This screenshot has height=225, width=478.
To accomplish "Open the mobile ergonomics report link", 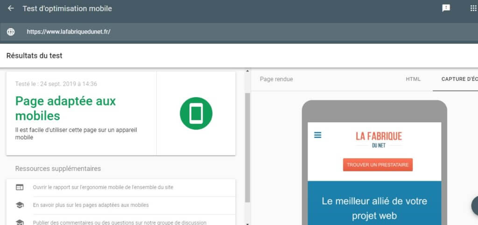I will (x=103, y=187).
